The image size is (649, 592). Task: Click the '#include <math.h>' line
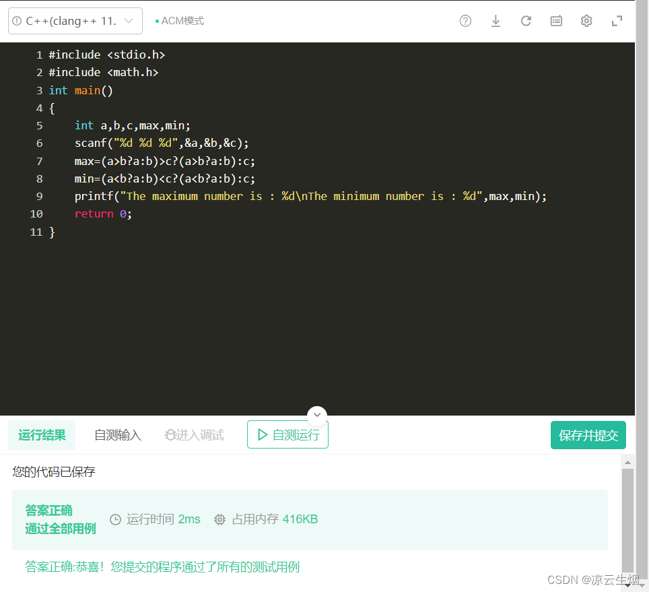104,73
